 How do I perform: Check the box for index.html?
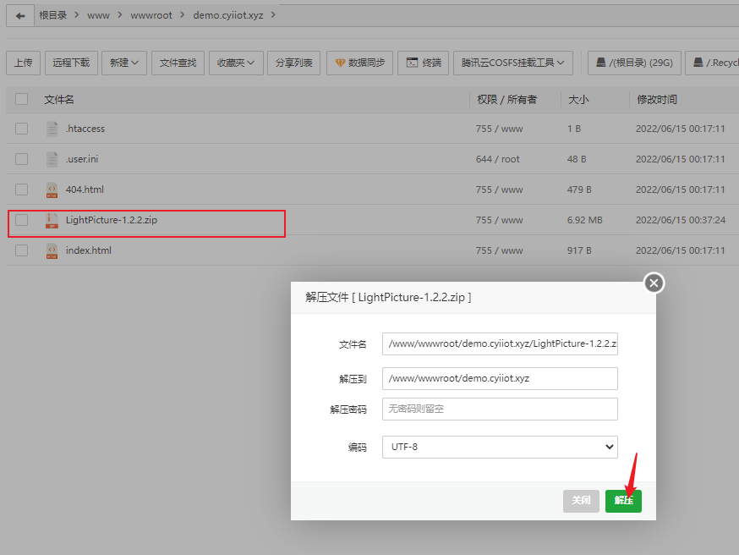[x=22, y=250]
